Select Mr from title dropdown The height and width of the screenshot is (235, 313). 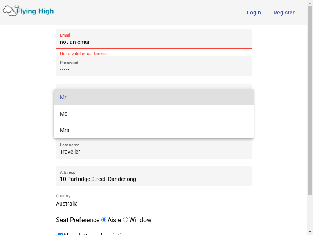click(153, 97)
